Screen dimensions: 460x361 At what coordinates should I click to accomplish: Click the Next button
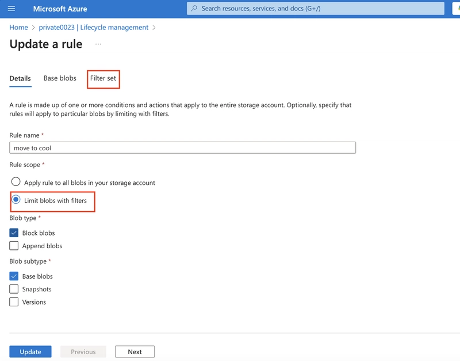click(135, 352)
